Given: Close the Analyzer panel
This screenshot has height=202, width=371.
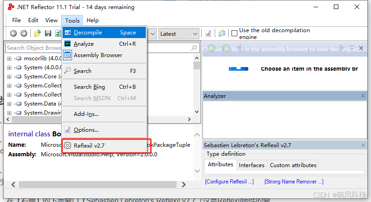Looking at the screenshot, I should coord(363,96).
